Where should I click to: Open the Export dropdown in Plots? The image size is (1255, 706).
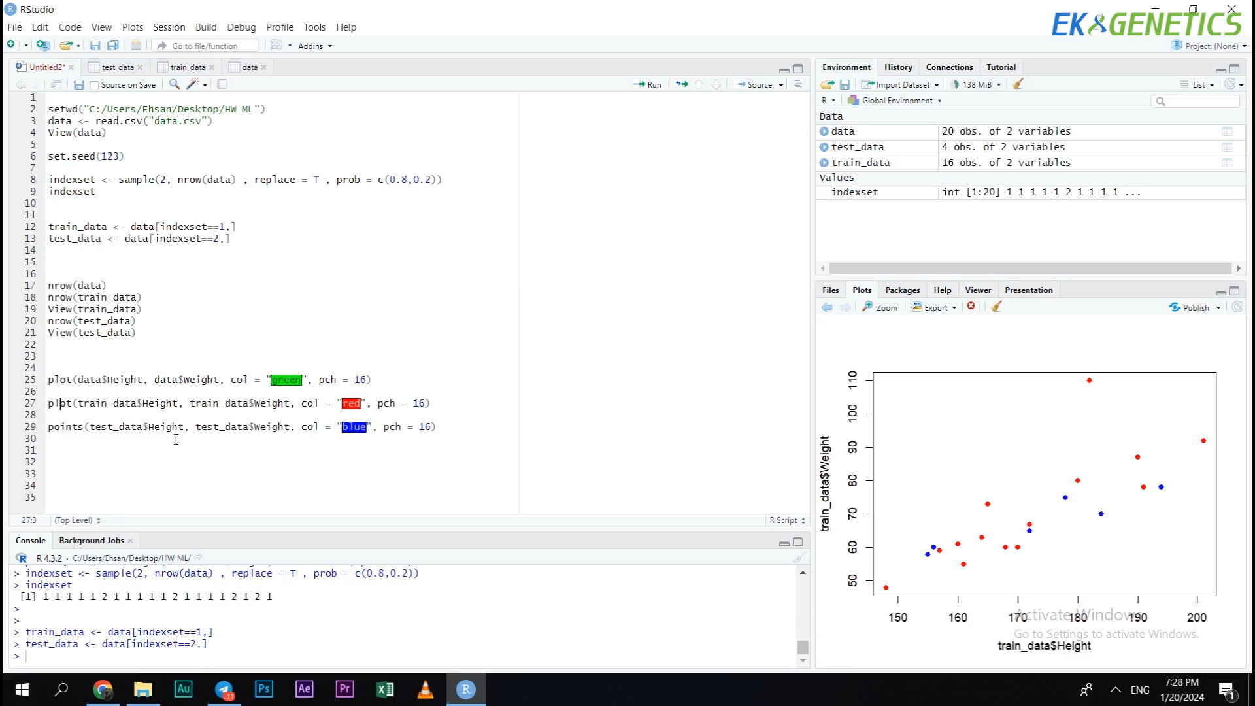pos(935,307)
